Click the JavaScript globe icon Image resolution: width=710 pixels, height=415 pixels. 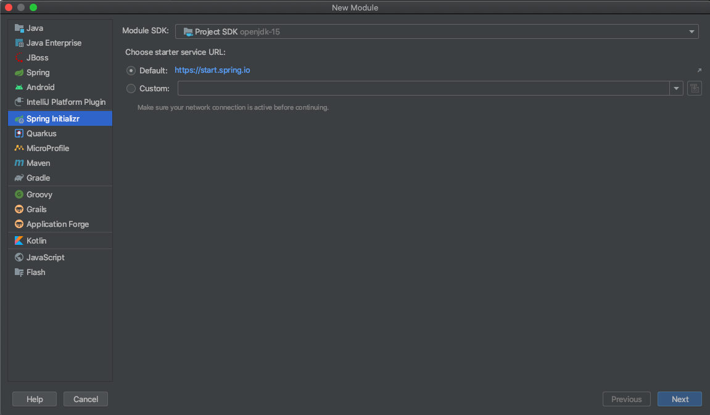tap(19, 257)
